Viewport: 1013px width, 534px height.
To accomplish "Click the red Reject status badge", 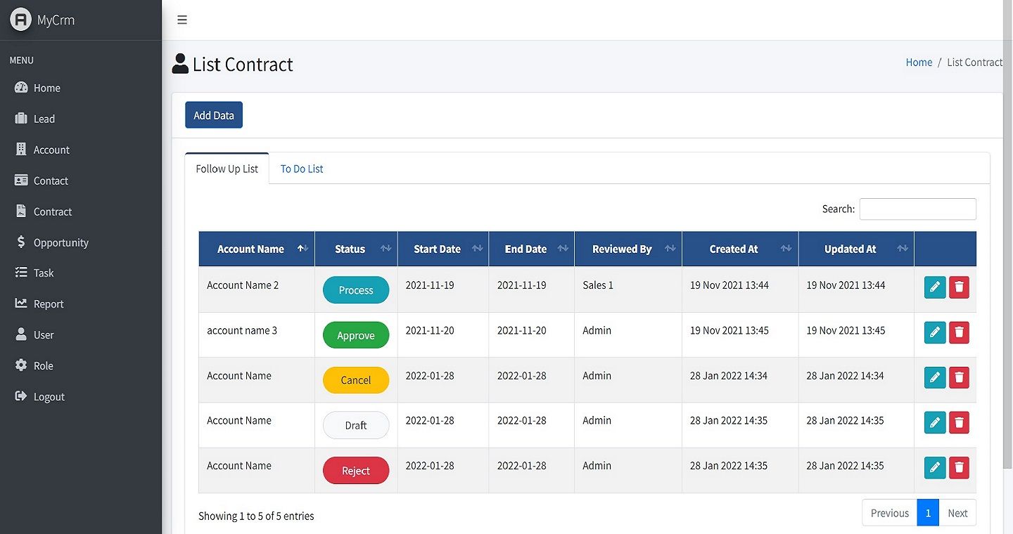I will pos(356,470).
